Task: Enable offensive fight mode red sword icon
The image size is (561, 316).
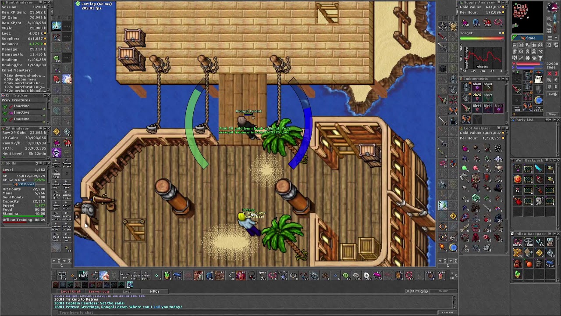Action: pos(549,73)
